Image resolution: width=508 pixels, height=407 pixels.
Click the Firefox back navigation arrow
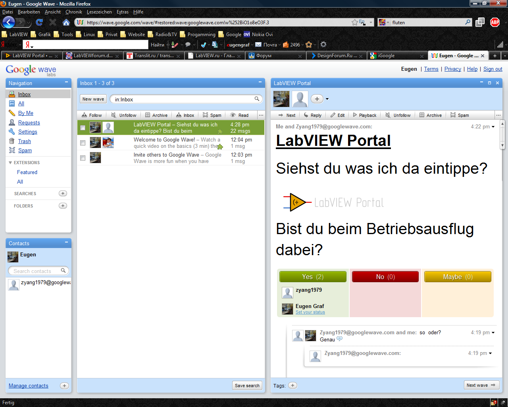click(8, 22)
